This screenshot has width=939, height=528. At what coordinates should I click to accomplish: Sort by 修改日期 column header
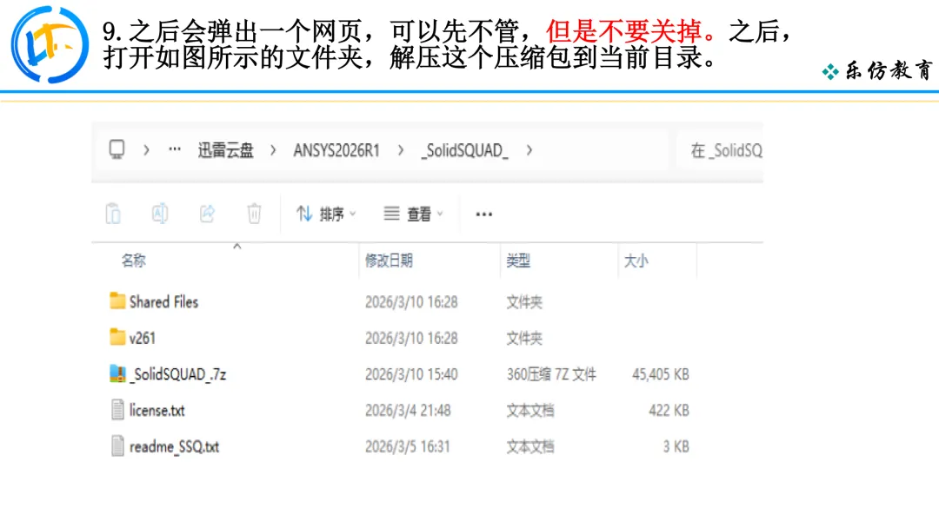tap(389, 261)
